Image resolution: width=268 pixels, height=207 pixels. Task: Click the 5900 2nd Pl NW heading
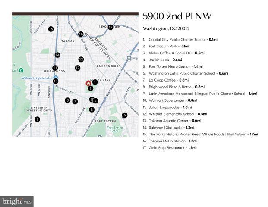pos(177,16)
